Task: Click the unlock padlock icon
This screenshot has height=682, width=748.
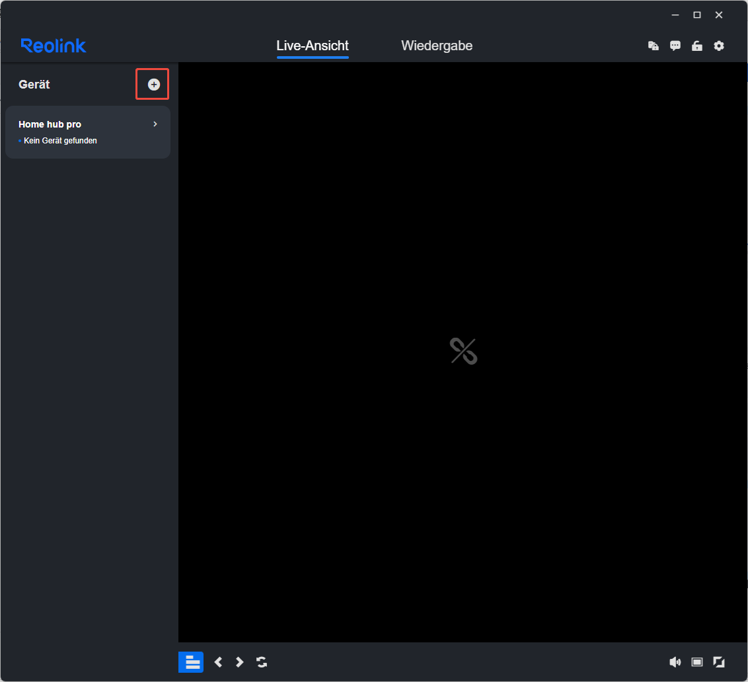Action: click(697, 46)
